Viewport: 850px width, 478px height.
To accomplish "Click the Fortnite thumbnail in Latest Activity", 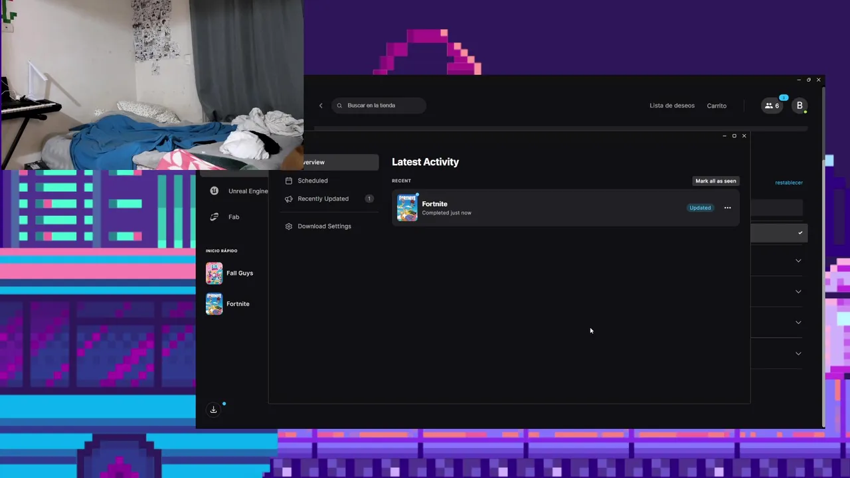I will click(x=407, y=208).
